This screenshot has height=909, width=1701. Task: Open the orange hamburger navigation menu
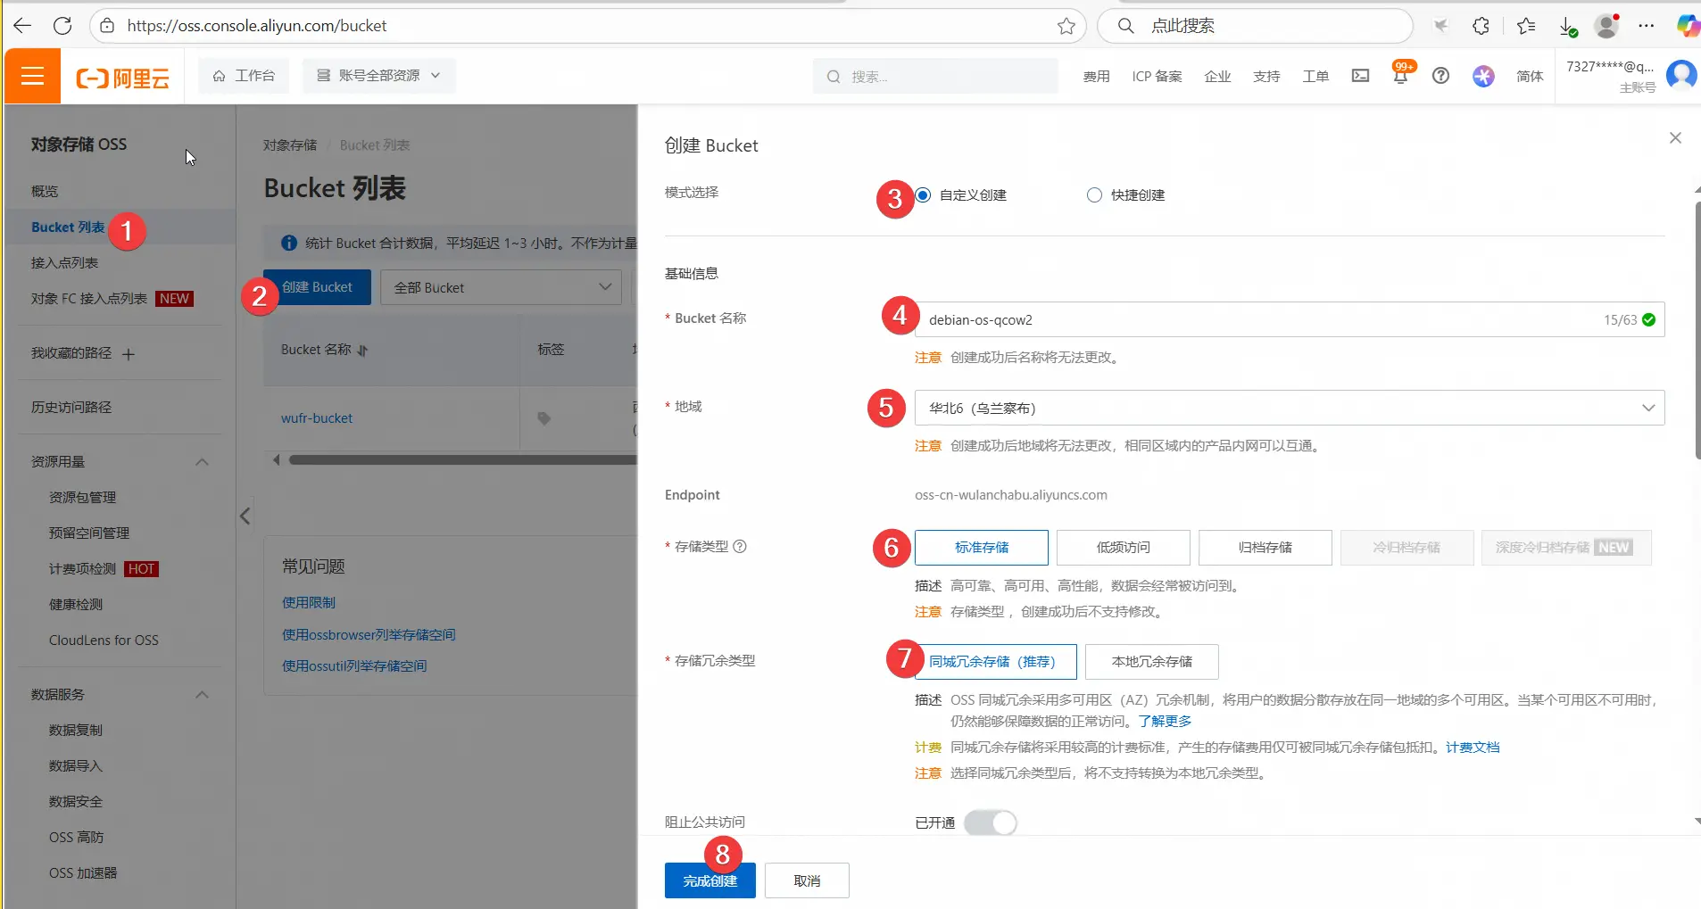(x=33, y=77)
